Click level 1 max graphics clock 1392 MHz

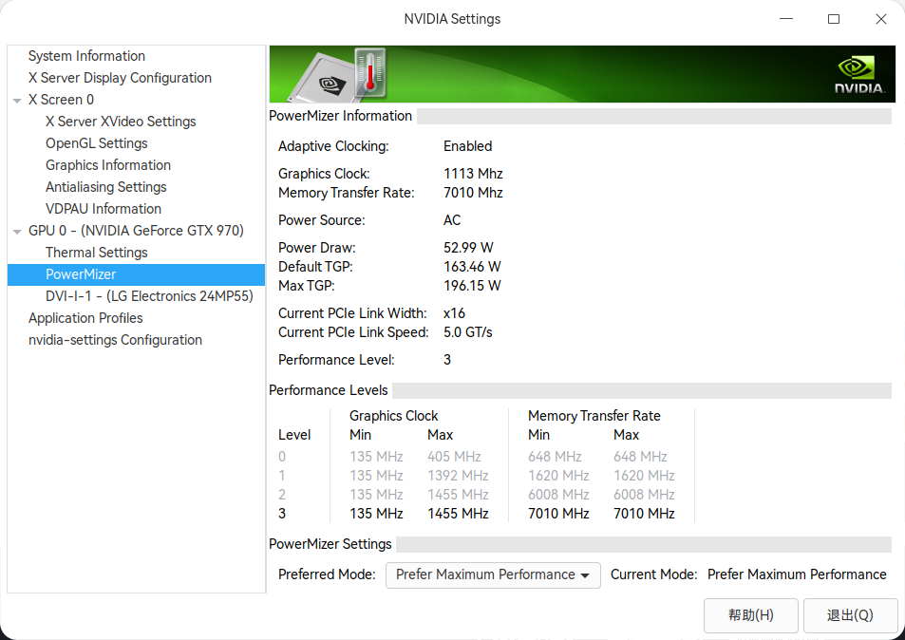point(458,476)
